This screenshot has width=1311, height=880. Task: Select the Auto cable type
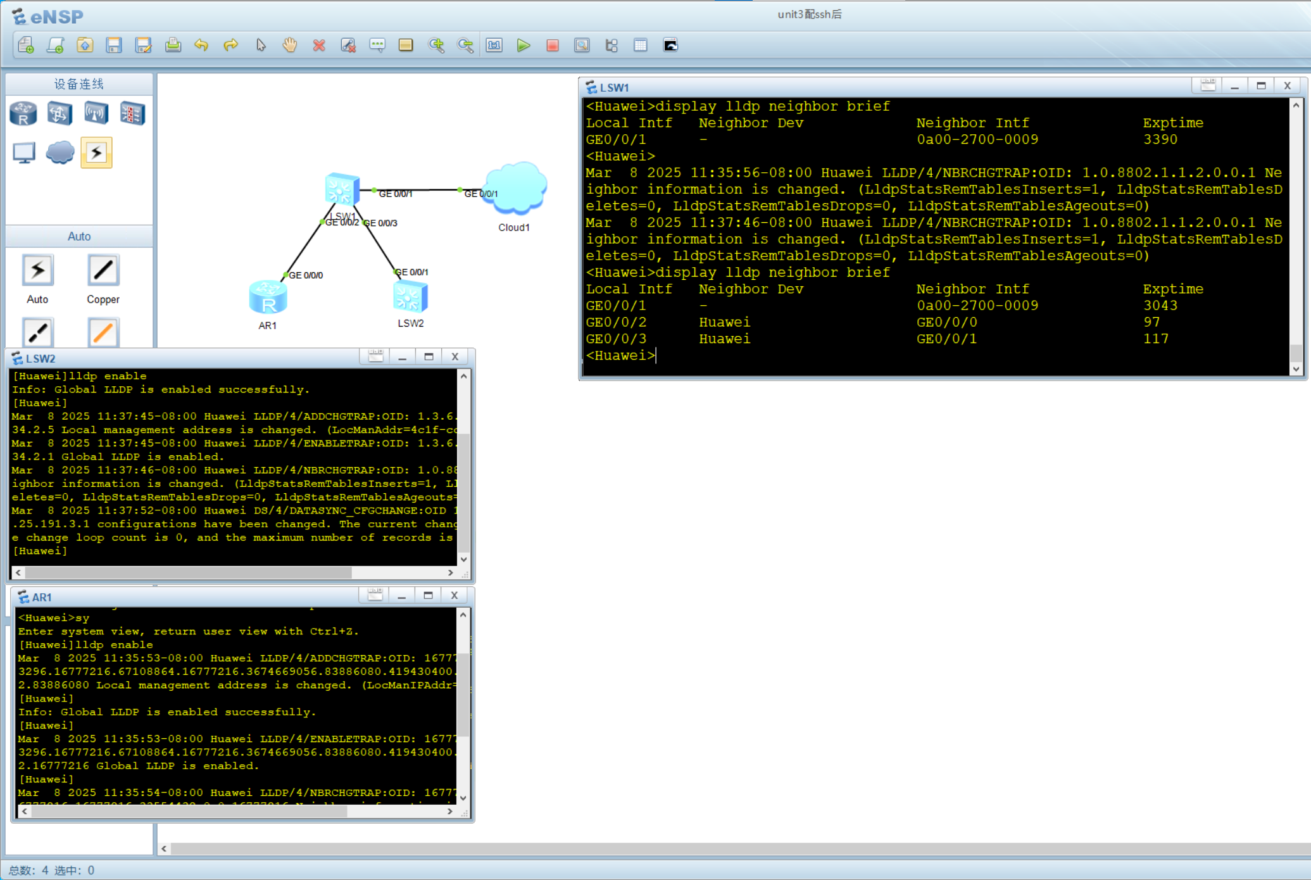point(37,271)
